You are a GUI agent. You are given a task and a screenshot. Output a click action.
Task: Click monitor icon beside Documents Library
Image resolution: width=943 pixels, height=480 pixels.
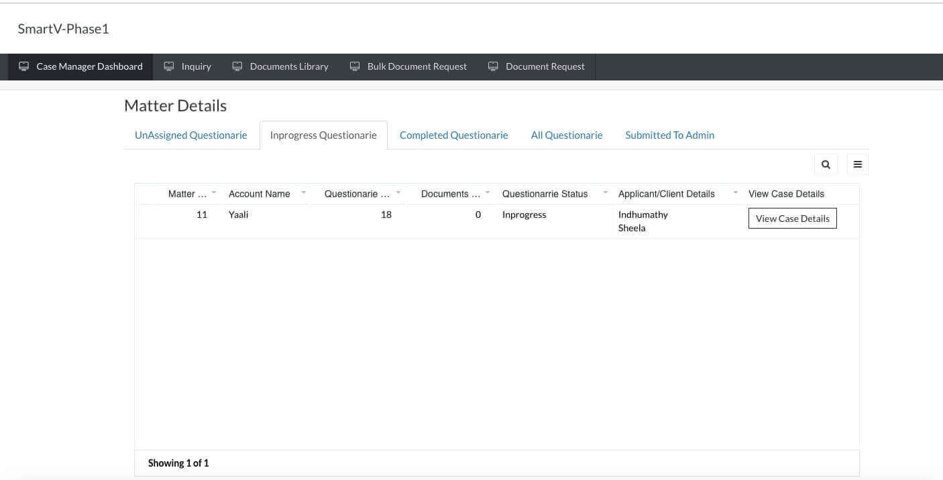(237, 66)
